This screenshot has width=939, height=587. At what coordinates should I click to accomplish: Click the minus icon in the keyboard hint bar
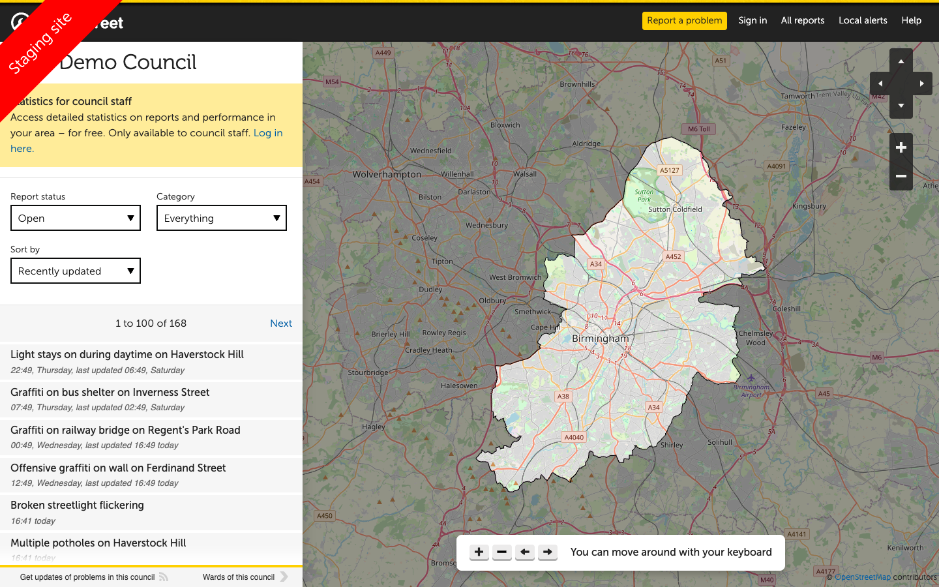click(x=501, y=552)
